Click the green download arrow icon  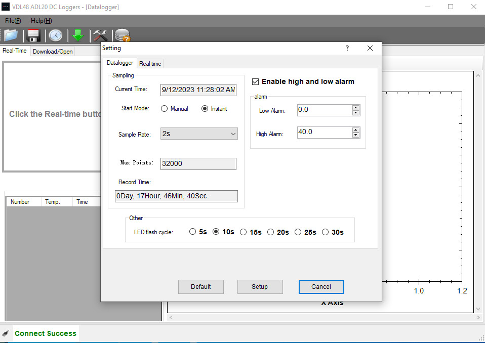pos(77,35)
